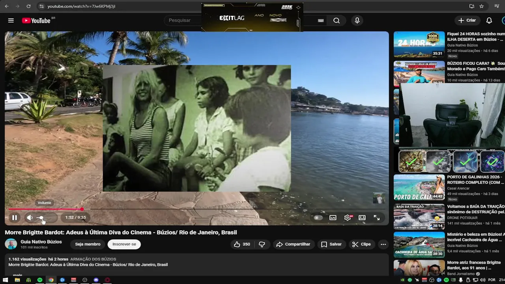Screen dimensions: 505x284
Task: Open Guia Nativo Búzios channel avatar
Action: coord(11,244)
